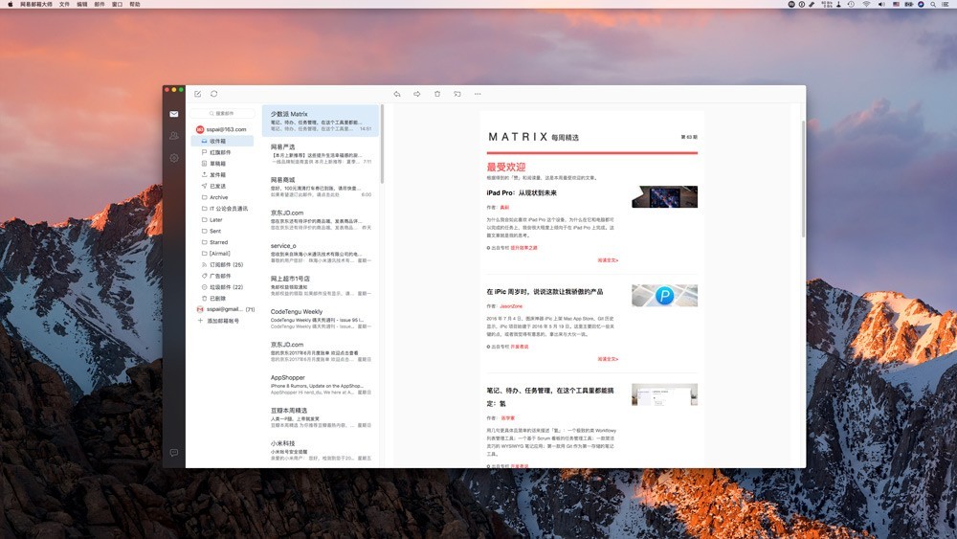Select the 收件箱 inbox folder
The image size is (957, 539).
click(222, 141)
